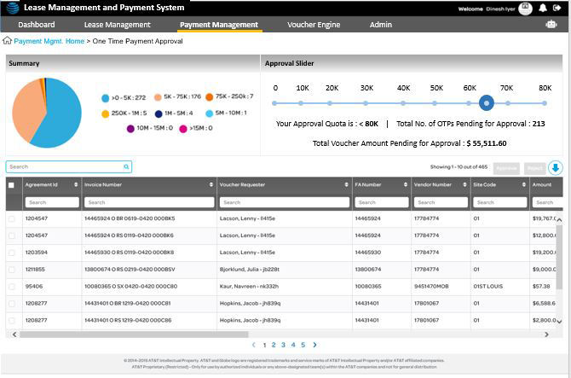This screenshot has height=378, width=571.
Task: Go to previous page arrow in pagination
Action: click(x=254, y=345)
